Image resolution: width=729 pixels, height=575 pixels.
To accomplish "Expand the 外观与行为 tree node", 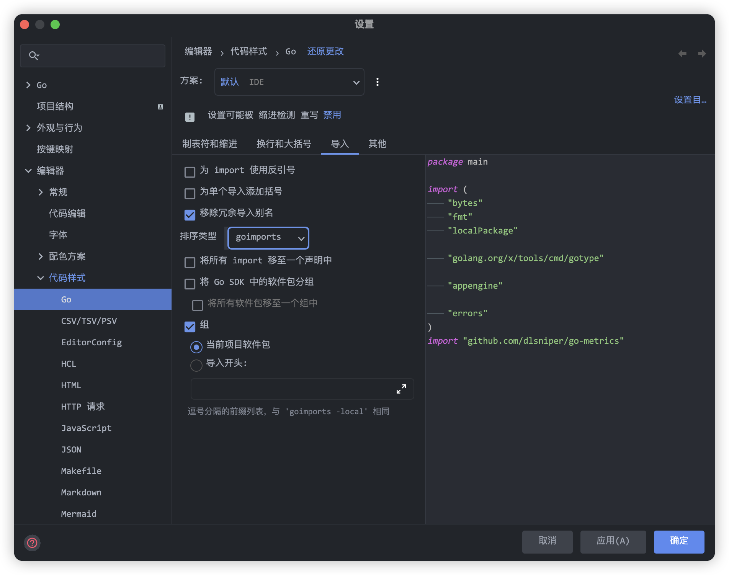I will coord(28,128).
